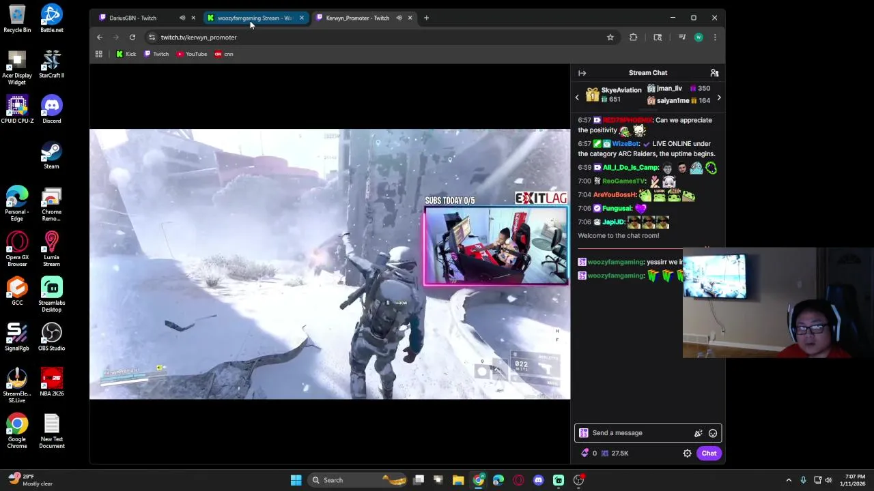View site information icon in address bar
The height and width of the screenshot is (491, 874).
pos(152,38)
